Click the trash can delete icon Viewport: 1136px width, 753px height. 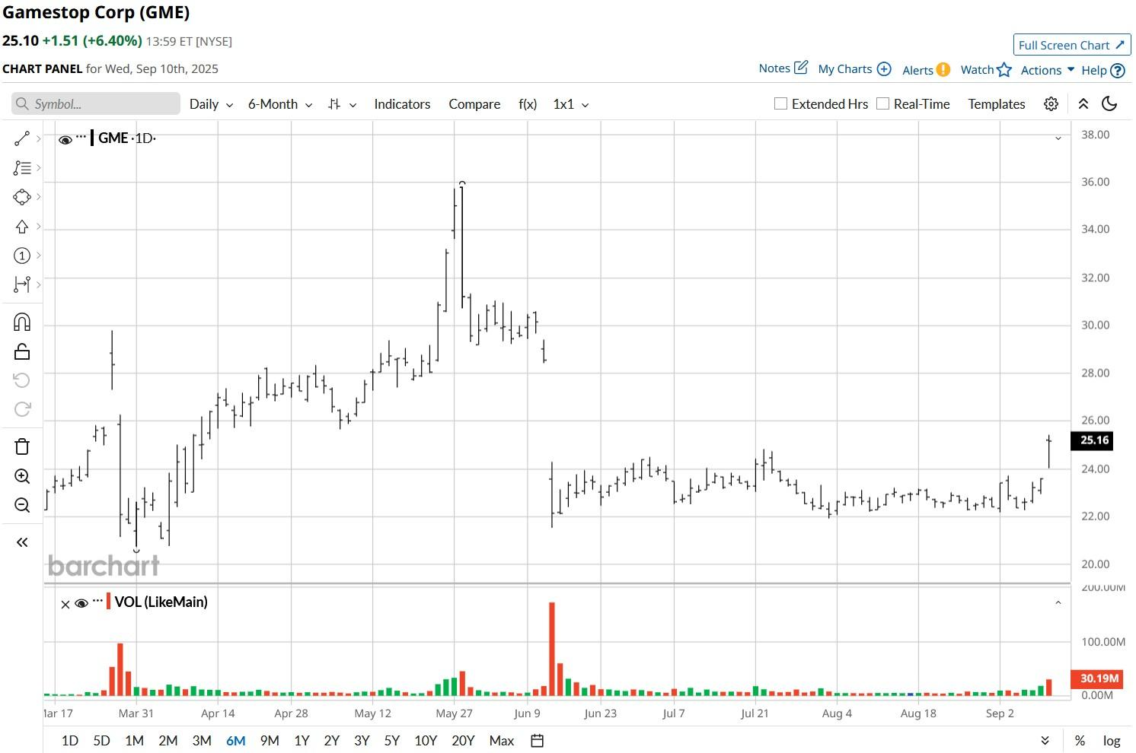click(22, 446)
